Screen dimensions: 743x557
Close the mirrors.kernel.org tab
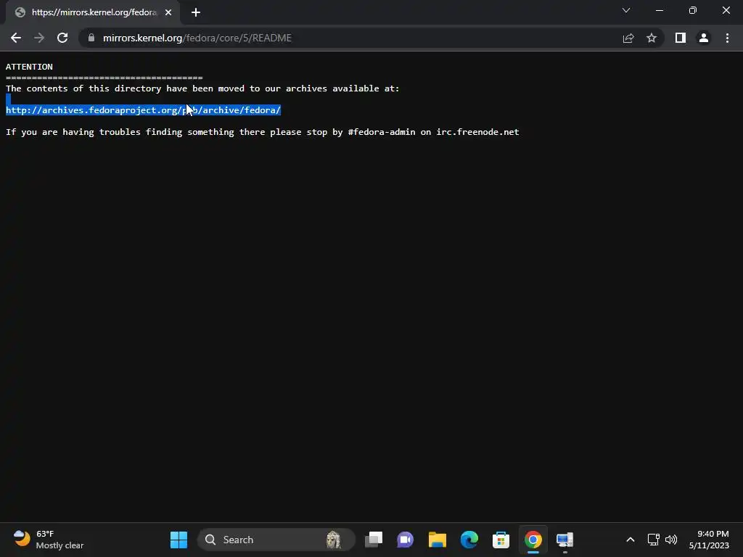point(168,12)
